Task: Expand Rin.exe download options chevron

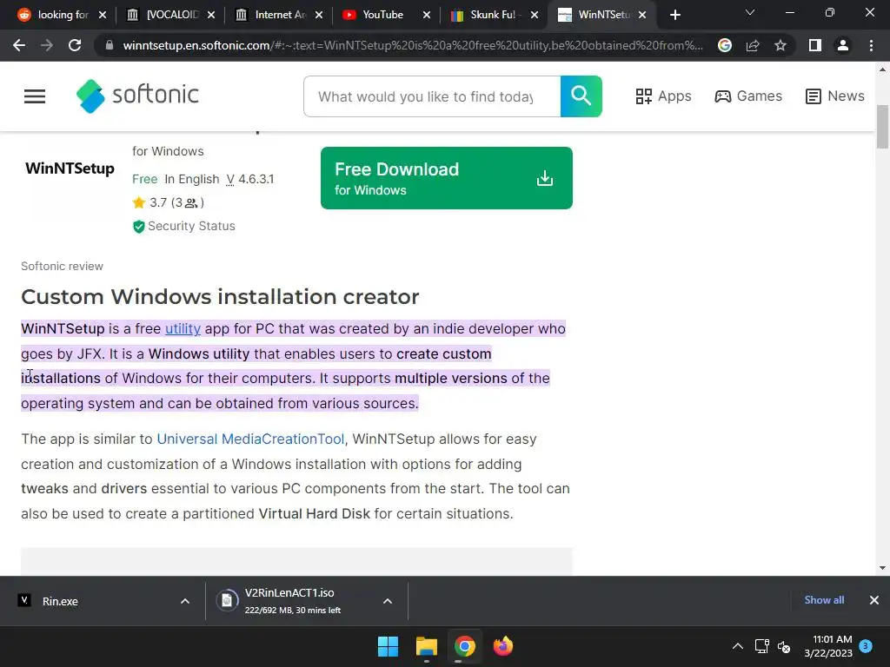Action: point(185,601)
